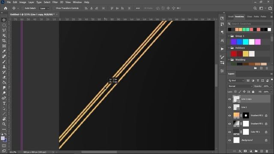Image resolution: width=274 pixels, height=154 pixels.
Task: Open the search icon in options bar
Action: tap(255, 8)
